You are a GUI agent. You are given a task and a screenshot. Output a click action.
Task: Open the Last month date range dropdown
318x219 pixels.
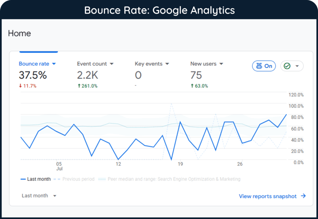(39, 196)
